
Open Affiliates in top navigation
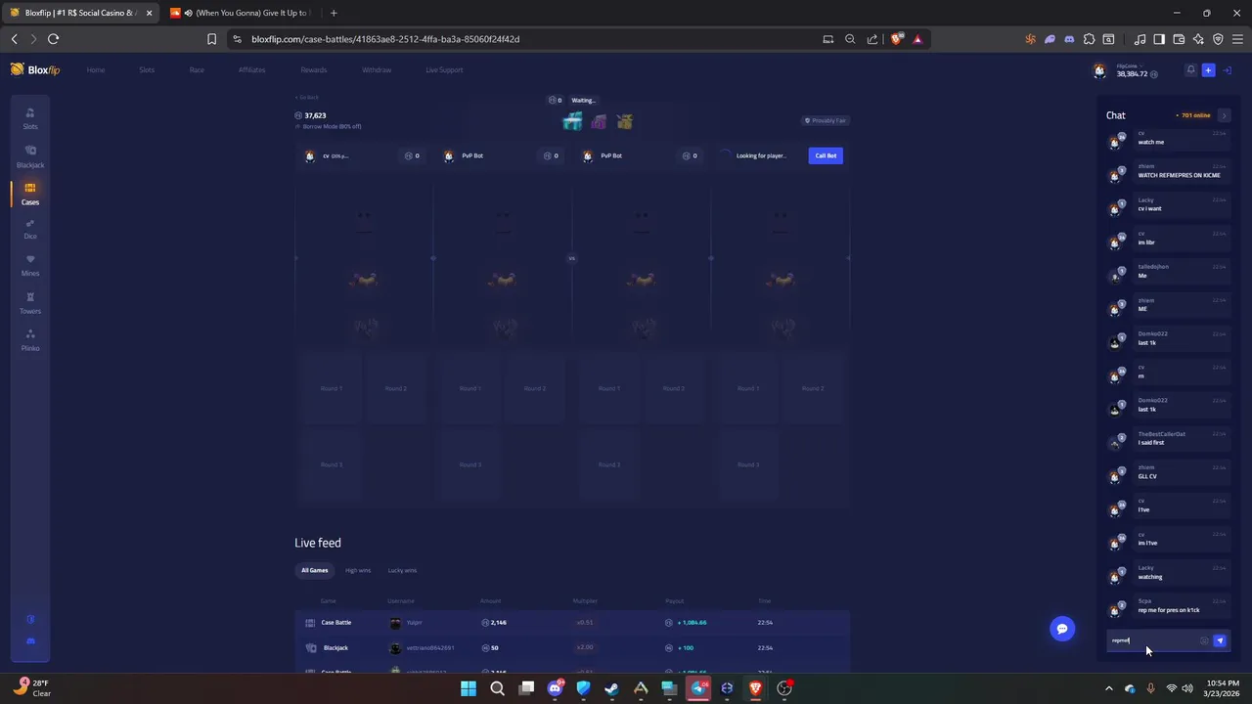pyautogui.click(x=251, y=70)
